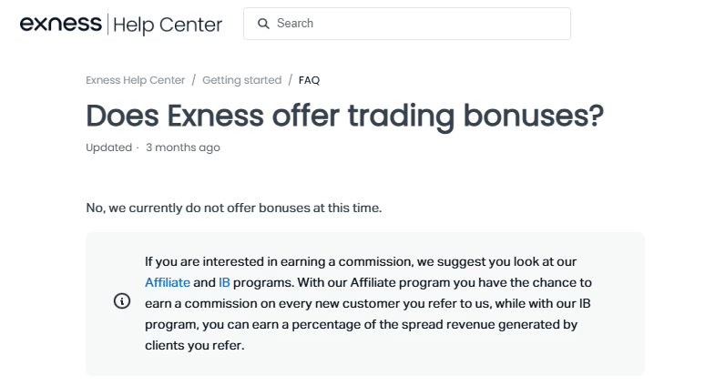The width and height of the screenshot is (705, 386).
Task: Click the vertical divider beside the exness logo
Action: pos(107,24)
